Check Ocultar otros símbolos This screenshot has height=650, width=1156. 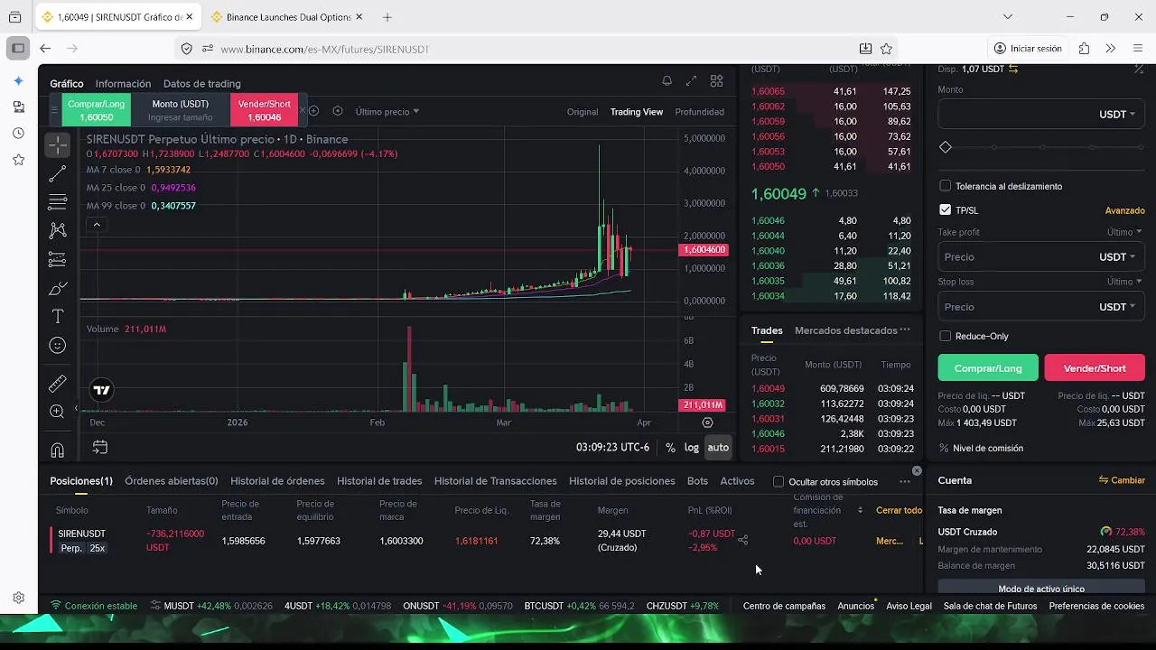(x=778, y=482)
